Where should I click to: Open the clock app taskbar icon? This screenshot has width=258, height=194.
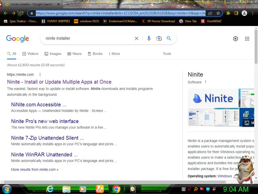[x=133, y=189]
